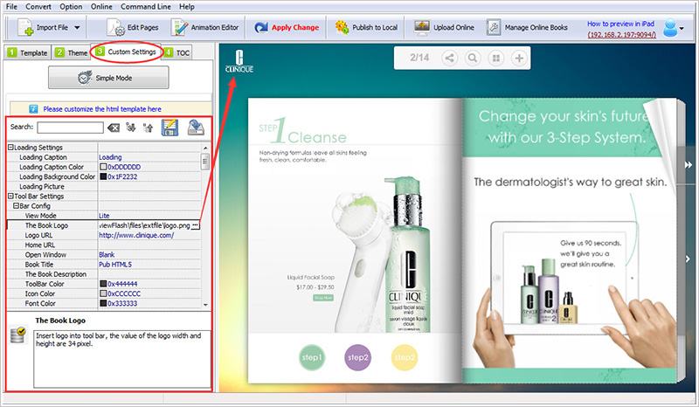Click the Book Logo browse ellipsis button
The width and height of the screenshot is (699, 407).
pos(195,225)
